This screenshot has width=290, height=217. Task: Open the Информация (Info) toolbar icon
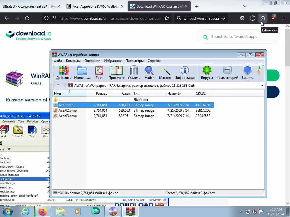[185, 73]
